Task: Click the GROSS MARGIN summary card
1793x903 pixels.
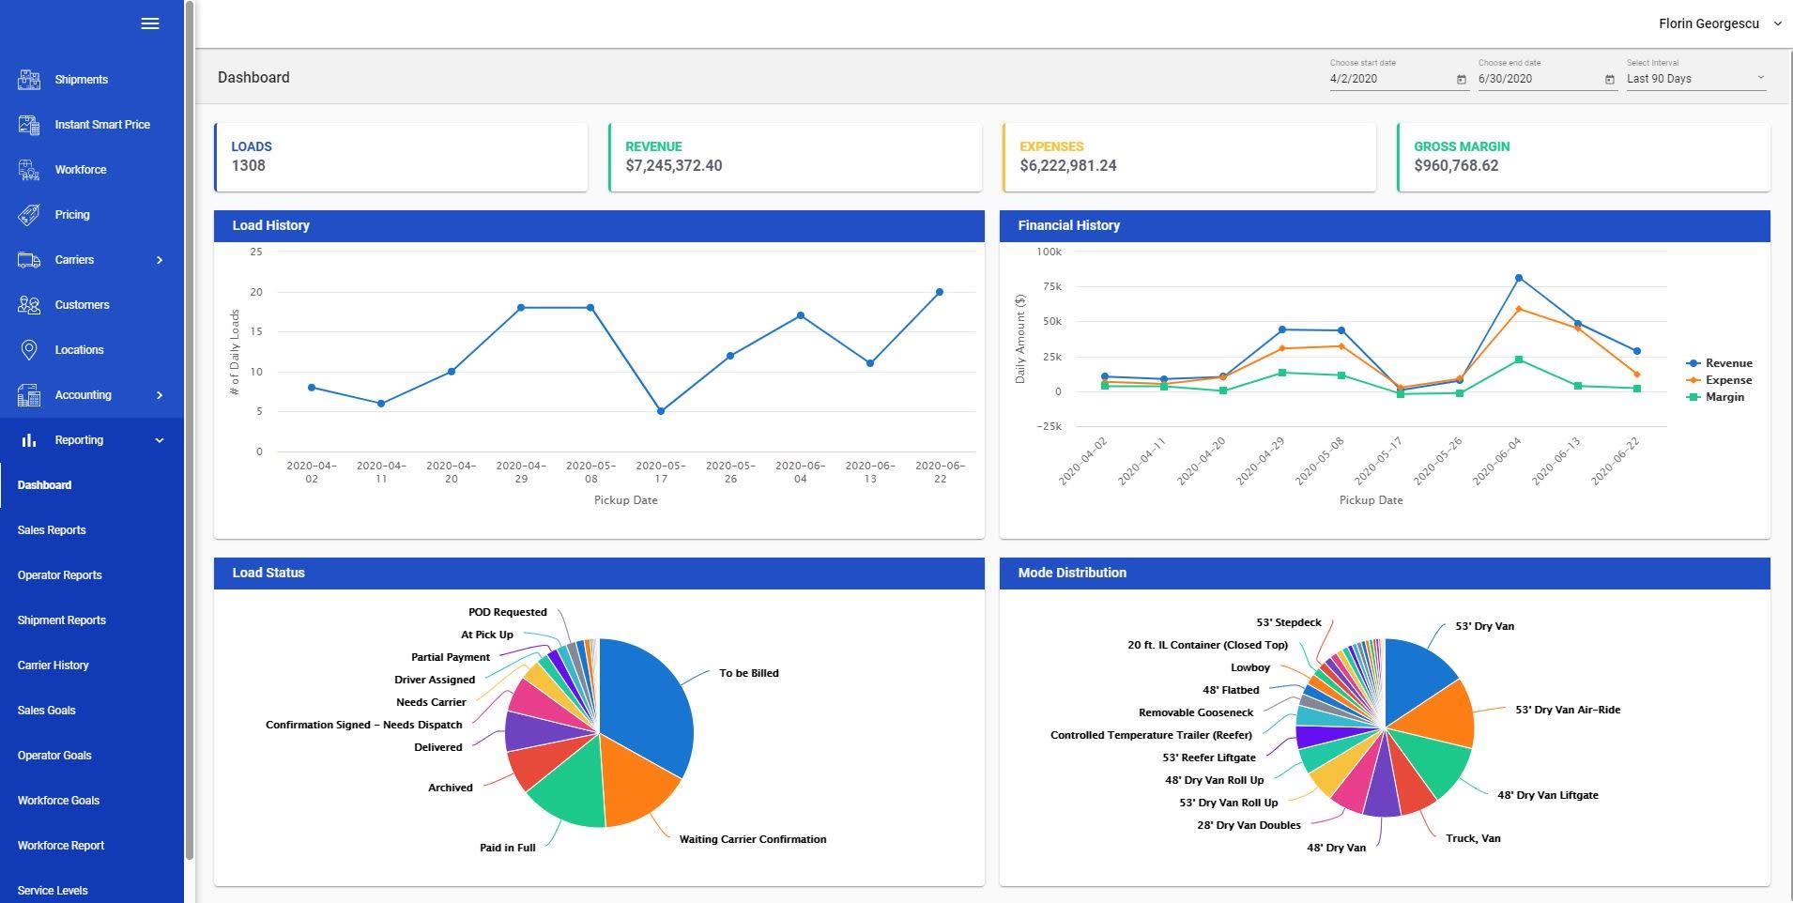Action: (1584, 157)
